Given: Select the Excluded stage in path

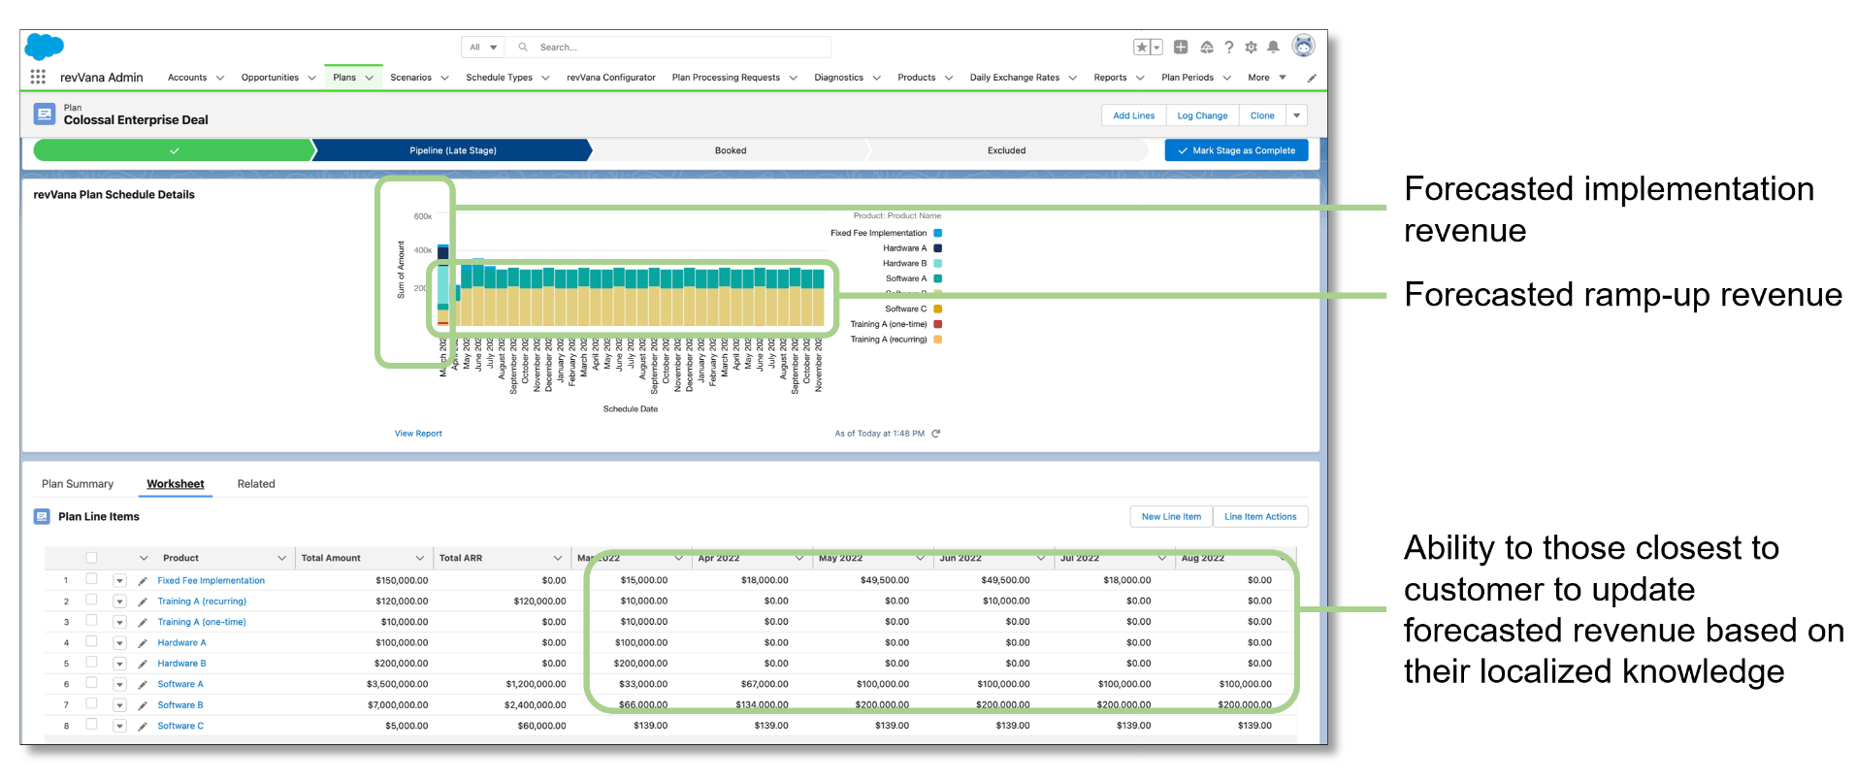Looking at the screenshot, I should pos(1006,150).
